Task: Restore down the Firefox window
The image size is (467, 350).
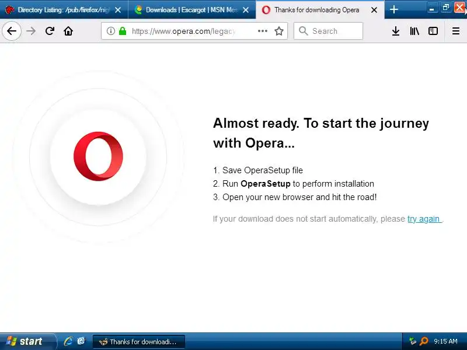Action: [445, 8]
